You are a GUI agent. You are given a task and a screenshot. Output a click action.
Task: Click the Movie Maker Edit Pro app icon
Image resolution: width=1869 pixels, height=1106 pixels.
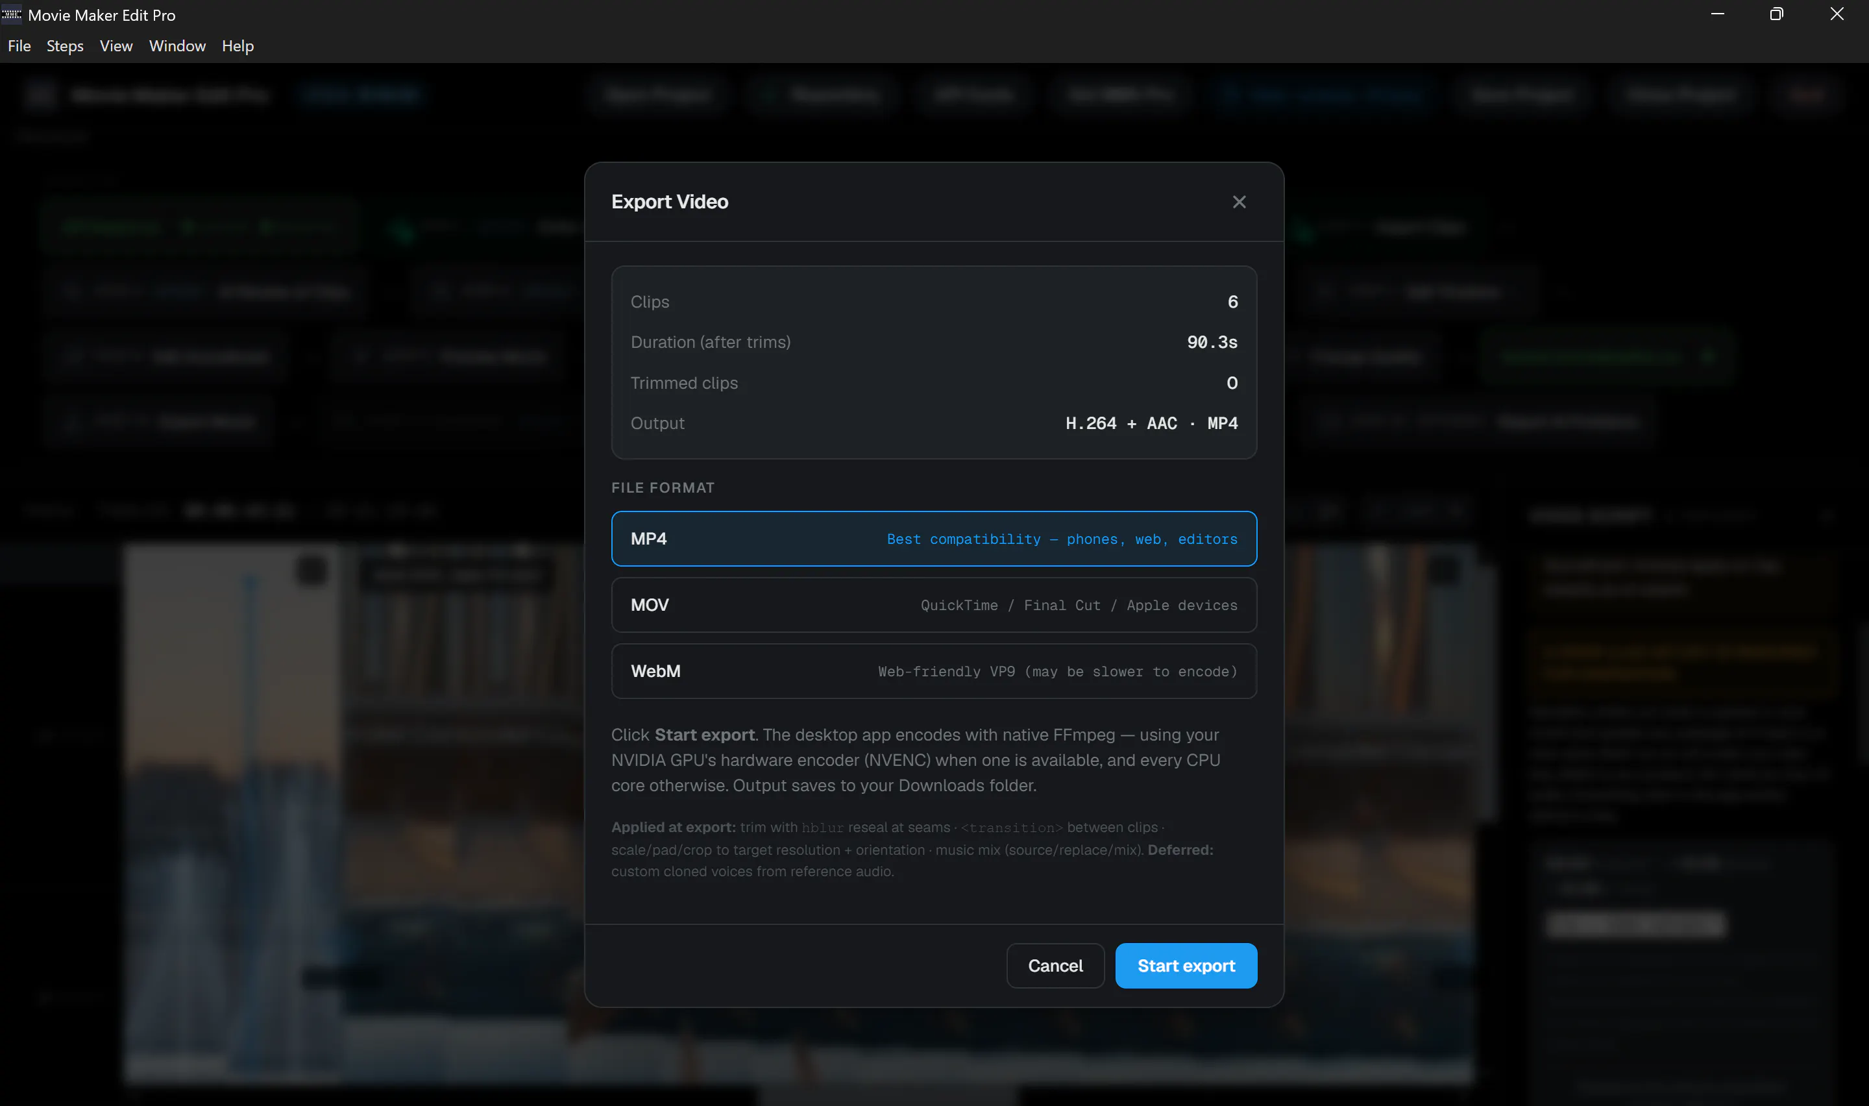tap(12, 14)
